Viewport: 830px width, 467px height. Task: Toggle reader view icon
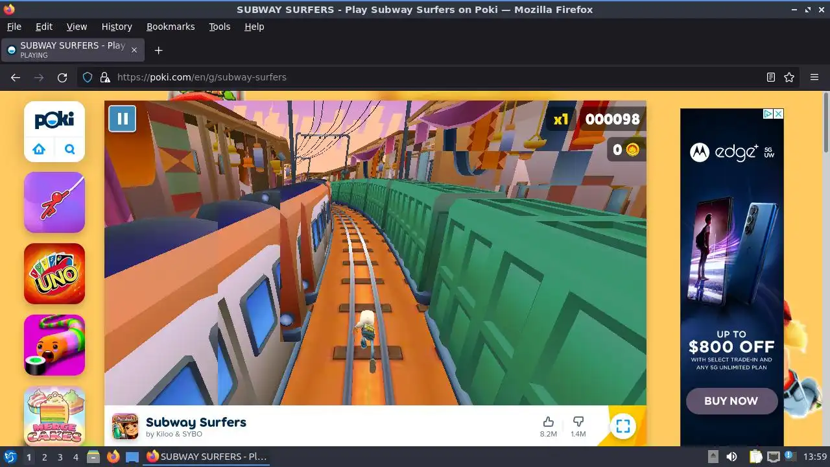point(771,77)
